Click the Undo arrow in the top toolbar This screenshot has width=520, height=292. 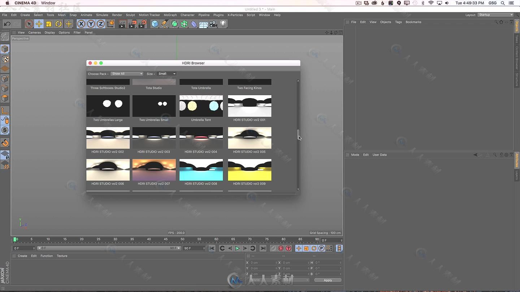coord(7,24)
